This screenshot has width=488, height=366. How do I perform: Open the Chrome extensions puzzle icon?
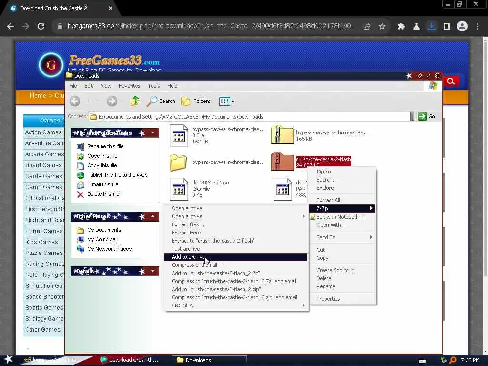tap(401, 27)
